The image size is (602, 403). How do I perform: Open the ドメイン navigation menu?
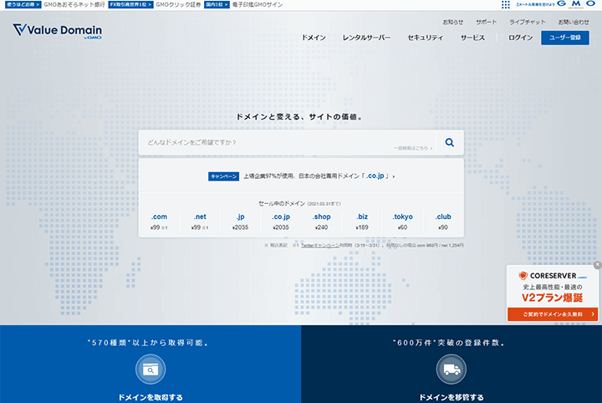coord(314,38)
